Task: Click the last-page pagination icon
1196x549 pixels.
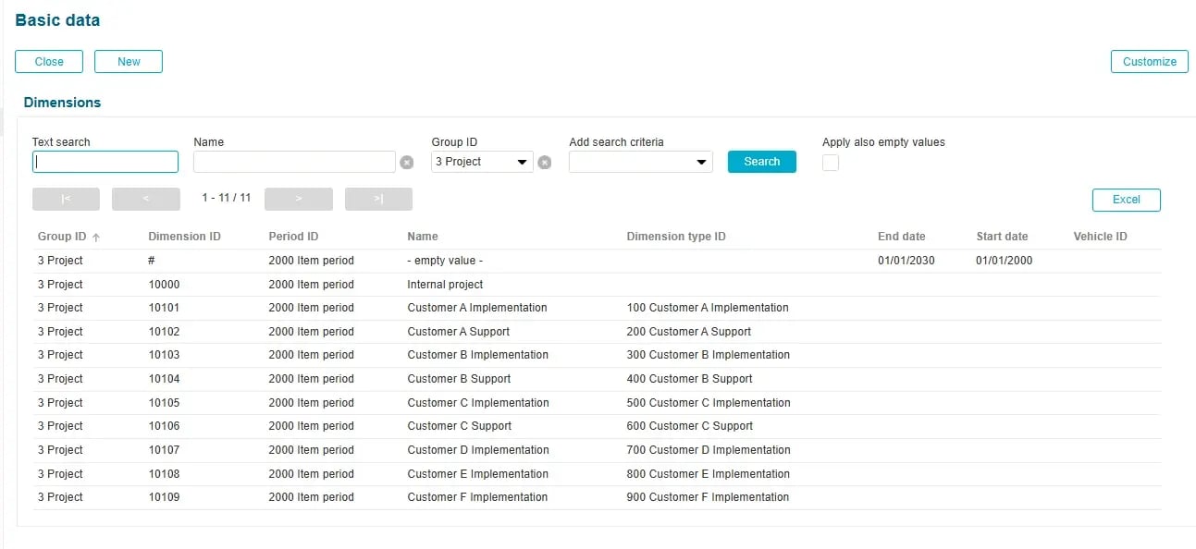Action: [x=378, y=199]
